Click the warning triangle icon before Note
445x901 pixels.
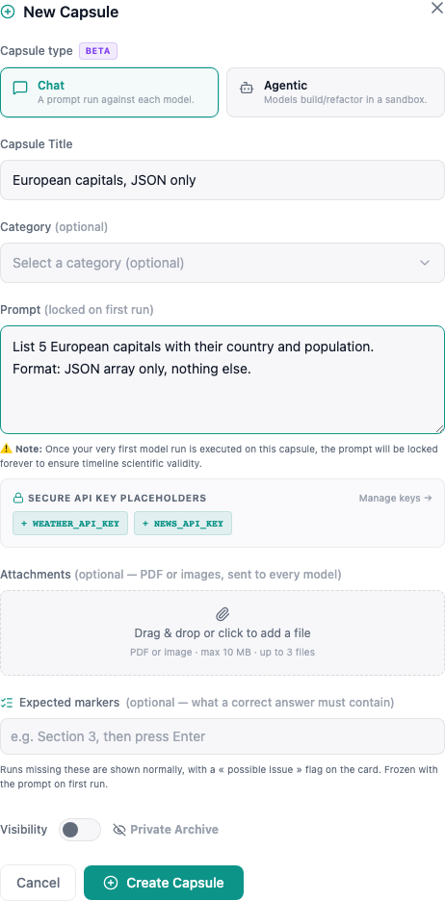[7, 449]
